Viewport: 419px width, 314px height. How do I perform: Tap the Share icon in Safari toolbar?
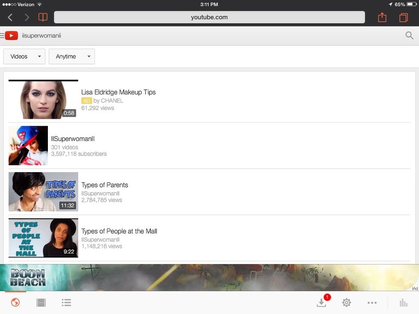(381, 17)
